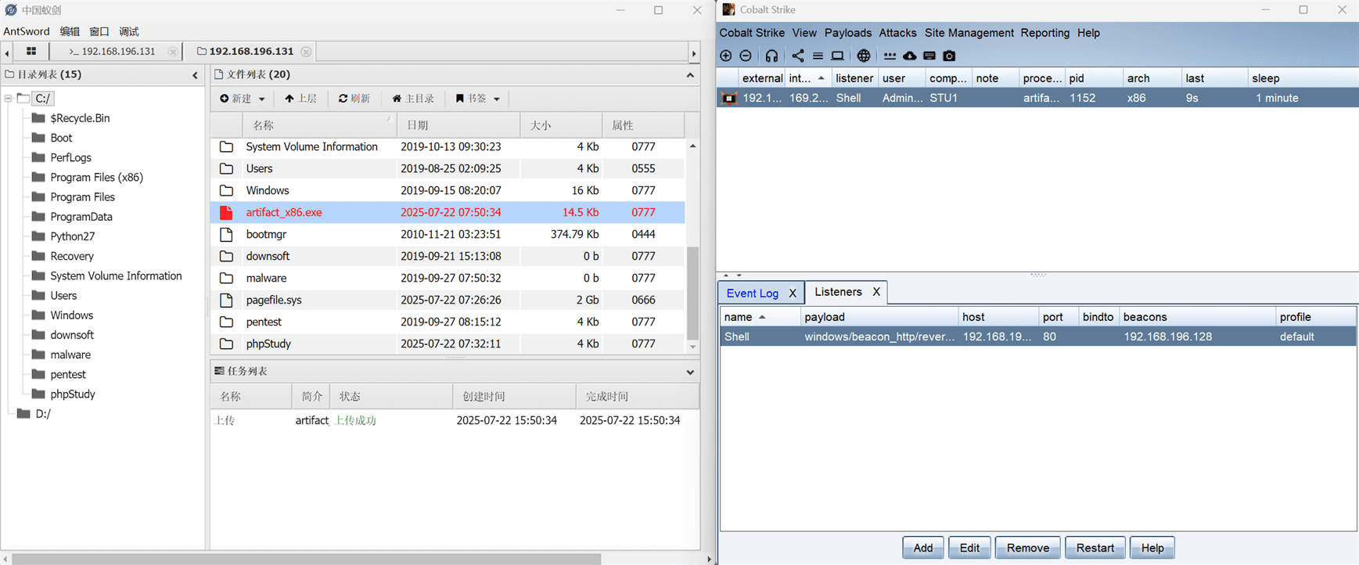Viewport: 1359px width, 565px height.
Task: Click the Add listener button
Action: pos(923,548)
